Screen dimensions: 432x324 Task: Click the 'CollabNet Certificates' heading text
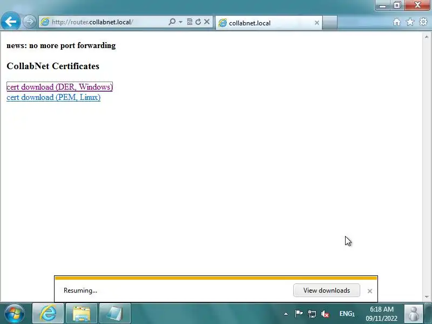click(x=53, y=66)
